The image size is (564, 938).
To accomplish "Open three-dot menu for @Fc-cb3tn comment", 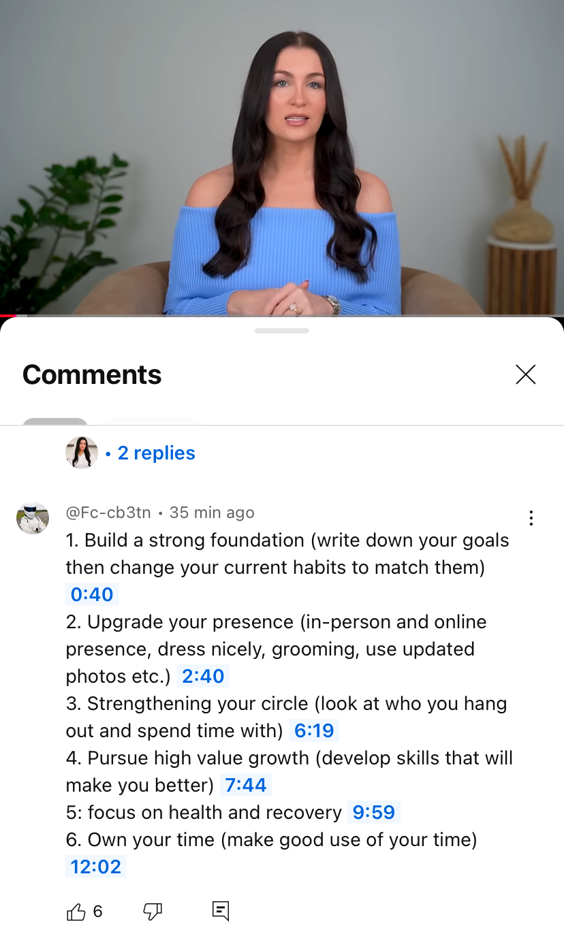I will point(531,519).
